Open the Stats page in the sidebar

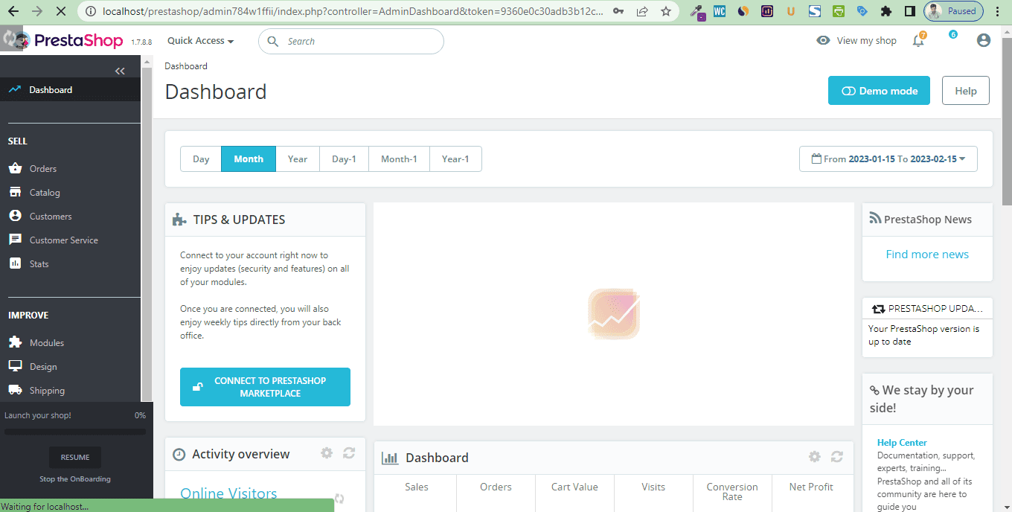(x=39, y=264)
